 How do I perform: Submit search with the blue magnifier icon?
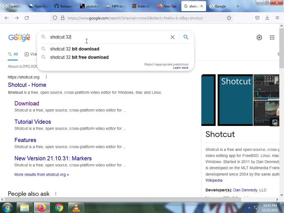tap(186, 37)
